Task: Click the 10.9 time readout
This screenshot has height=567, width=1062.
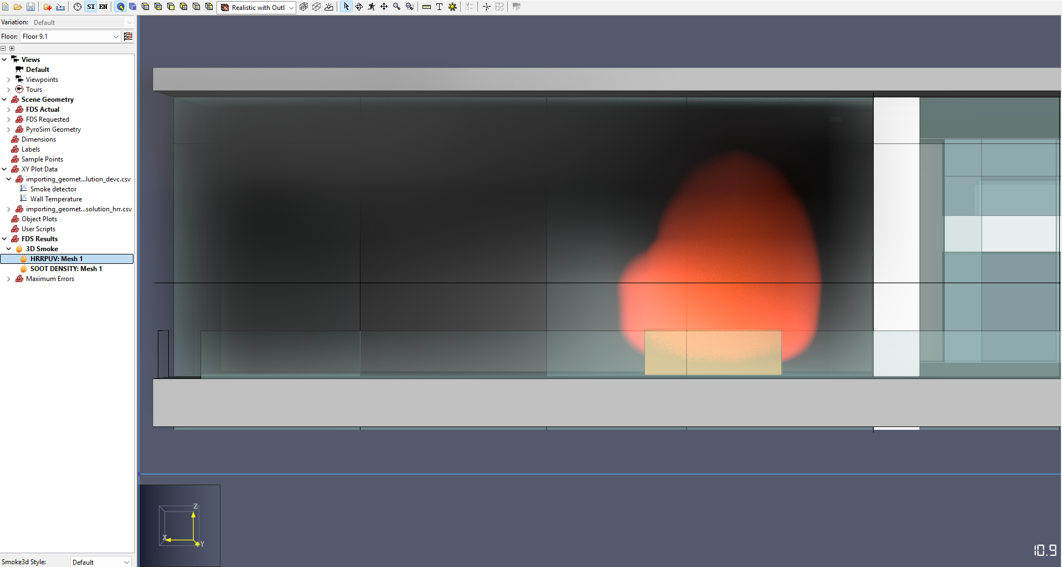Action: click(x=1045, y=550)
